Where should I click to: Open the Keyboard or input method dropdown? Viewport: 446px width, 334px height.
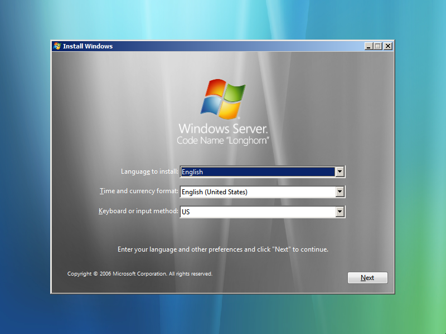(340, 212)
